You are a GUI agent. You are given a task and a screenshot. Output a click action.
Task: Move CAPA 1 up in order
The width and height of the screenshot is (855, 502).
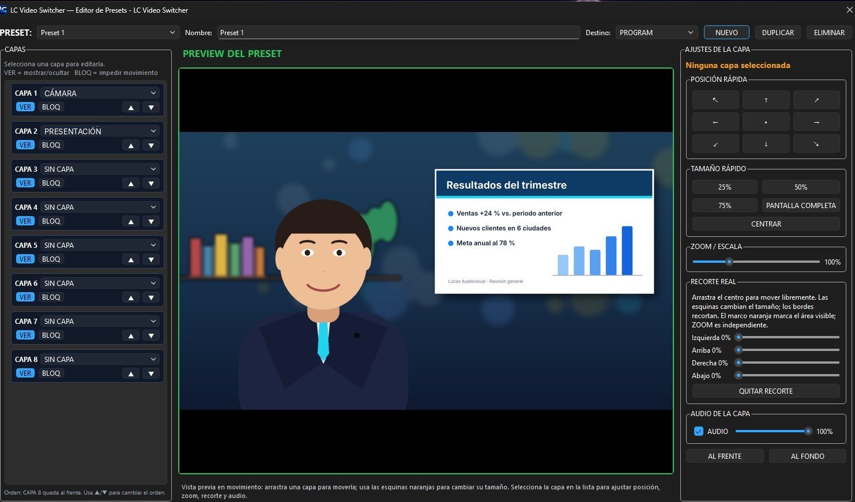[131, 107]
